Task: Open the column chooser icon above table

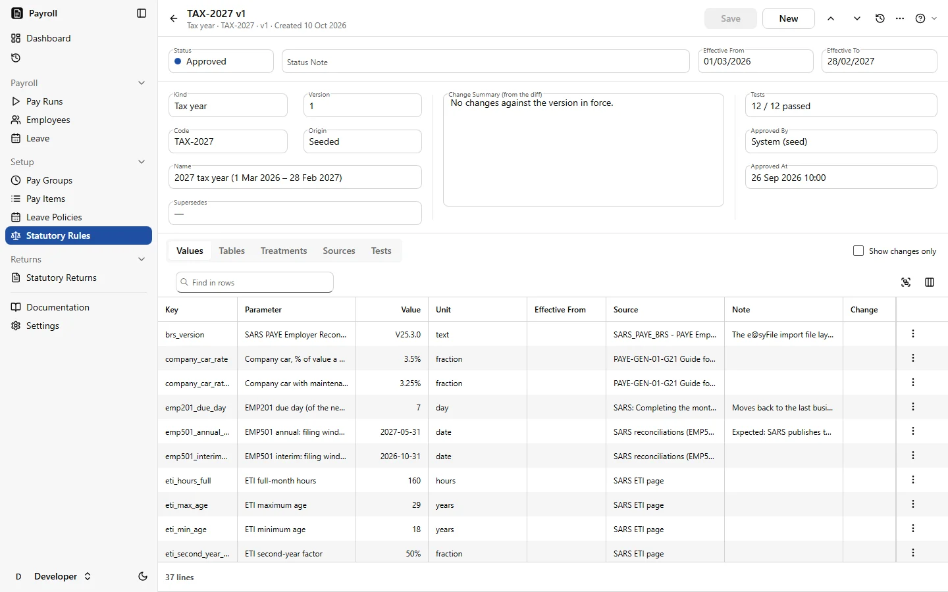Action: pos(930,282)
